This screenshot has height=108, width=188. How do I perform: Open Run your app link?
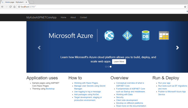click(x=164, y=83)
